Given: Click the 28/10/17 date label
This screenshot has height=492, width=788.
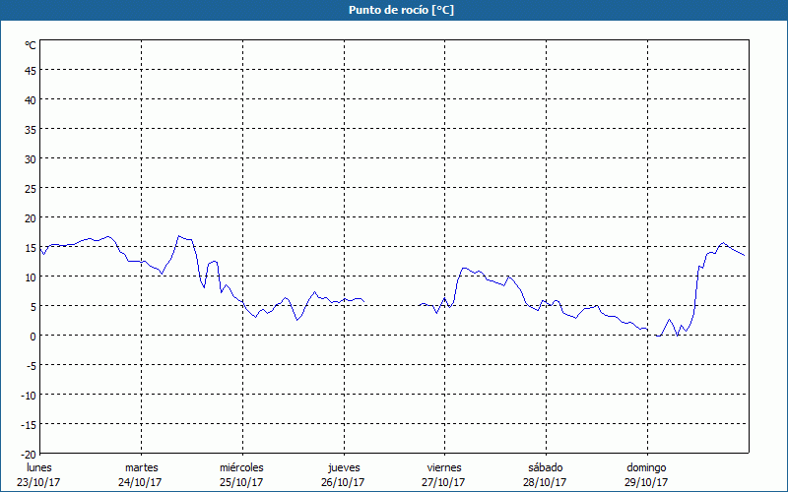Looking at the screenshot, I should tap(545, 482).
